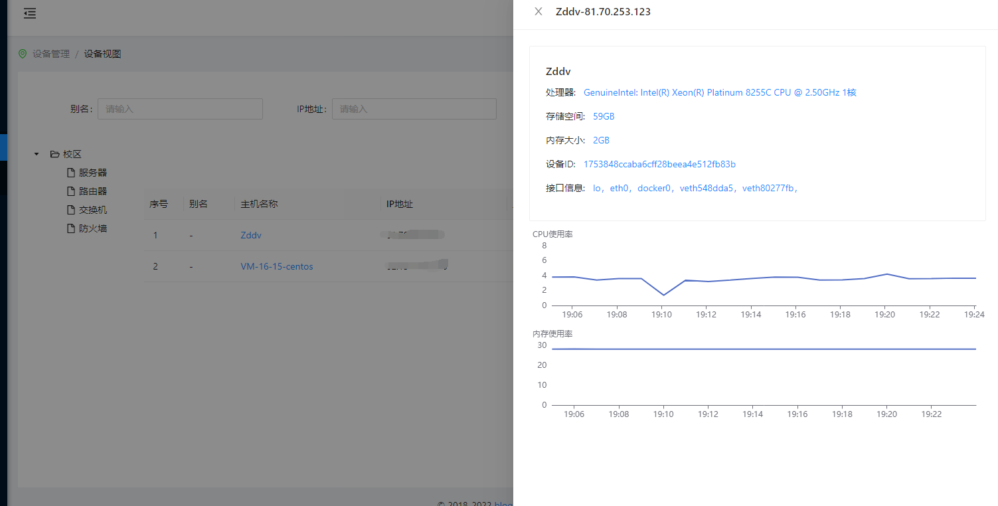The image size is (998, 506).
Task: Click the 内存使用率 chart title
Action: [x=552, y=333]
